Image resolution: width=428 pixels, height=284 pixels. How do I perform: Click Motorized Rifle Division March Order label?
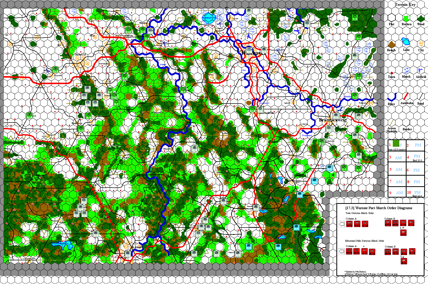pos(364,241)
